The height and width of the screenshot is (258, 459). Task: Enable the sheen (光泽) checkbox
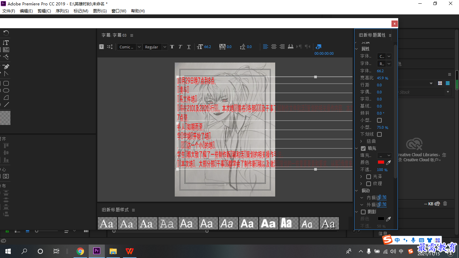pyautogui.click(x=369, y=177)
